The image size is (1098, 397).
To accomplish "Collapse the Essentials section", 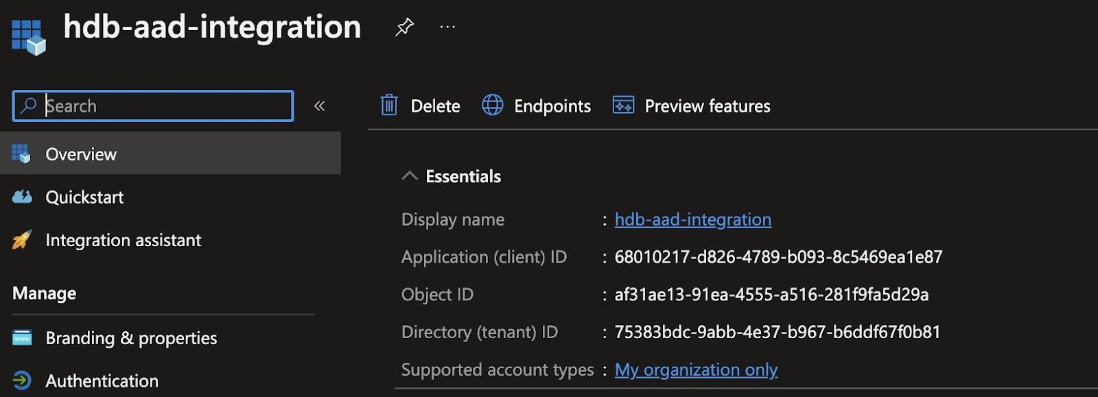I will coord(410,176).
